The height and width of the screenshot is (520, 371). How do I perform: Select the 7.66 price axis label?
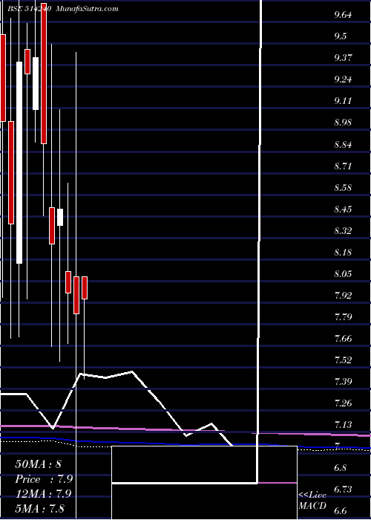(x=343, y=339)
